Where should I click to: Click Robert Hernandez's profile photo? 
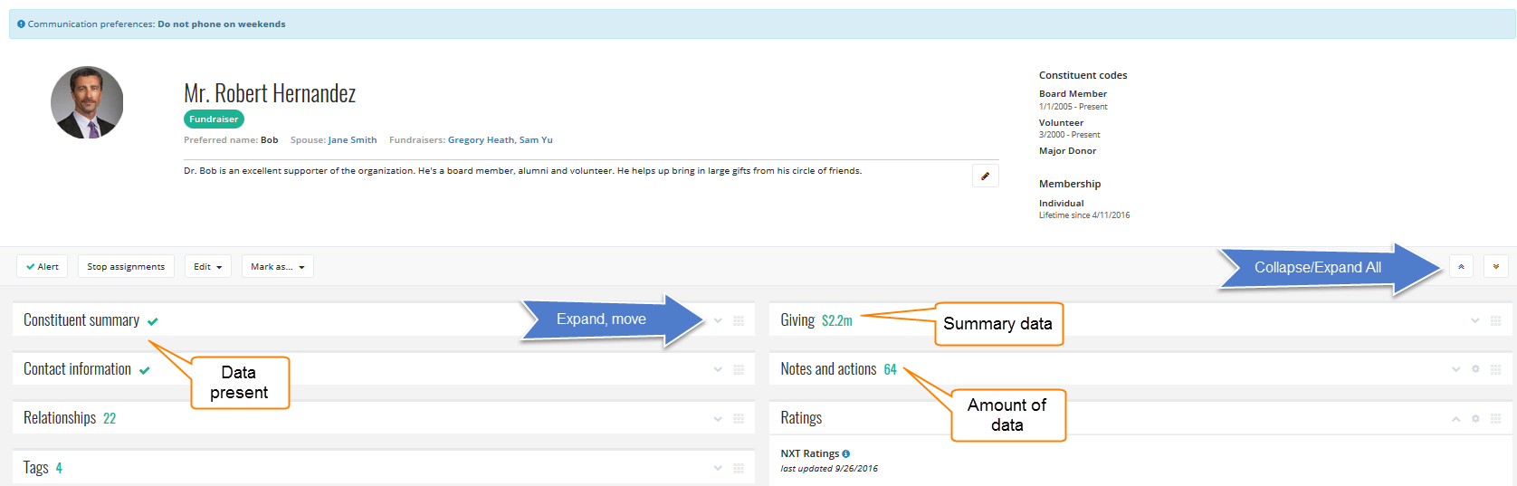coord(87,102)
